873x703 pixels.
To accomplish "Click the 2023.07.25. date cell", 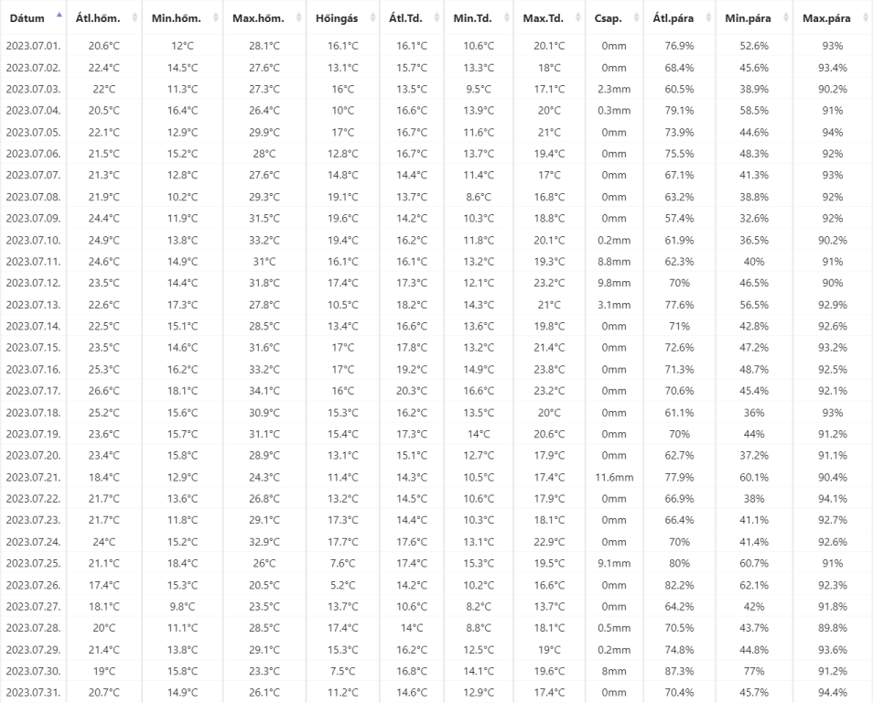I will click(x=33, y=563).
